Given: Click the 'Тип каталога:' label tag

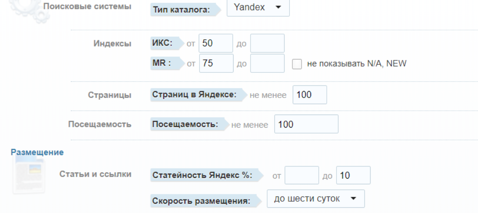Looking at the screenshot, I should [182, 10].
